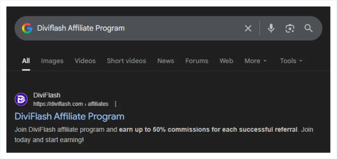Select the All results tab

(x=26, y=61)
